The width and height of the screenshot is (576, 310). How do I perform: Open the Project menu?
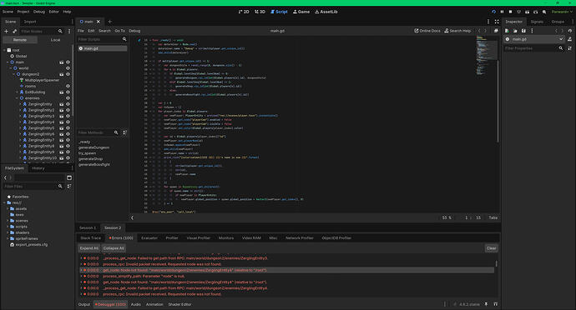tap(23, 12)
